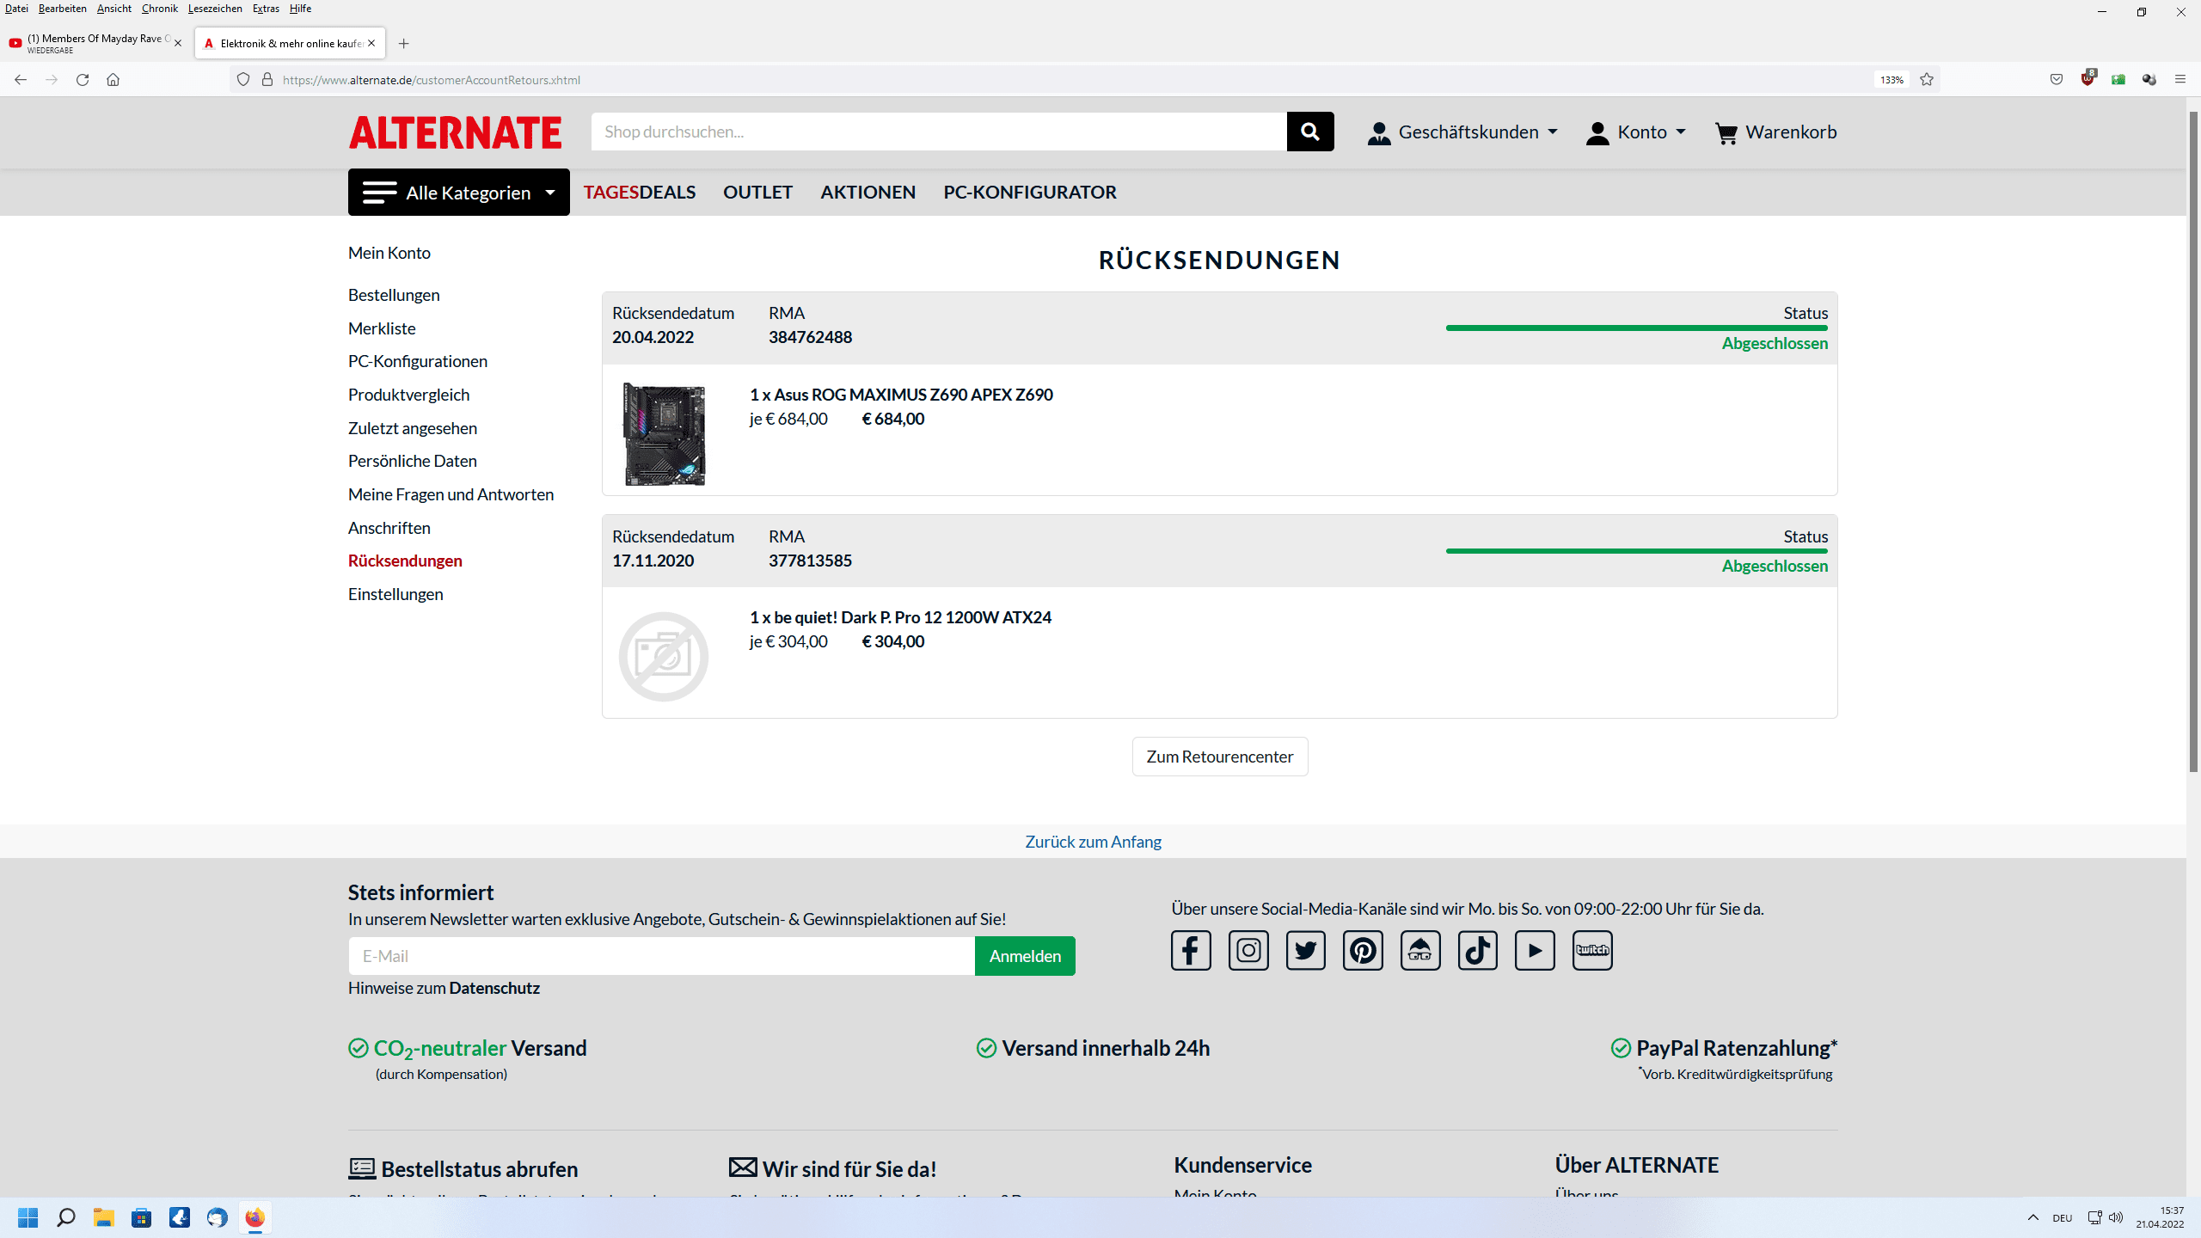Open Windows Start menu
The width and height of the screenshot is (2201, 1238).
coord(28,1217)
